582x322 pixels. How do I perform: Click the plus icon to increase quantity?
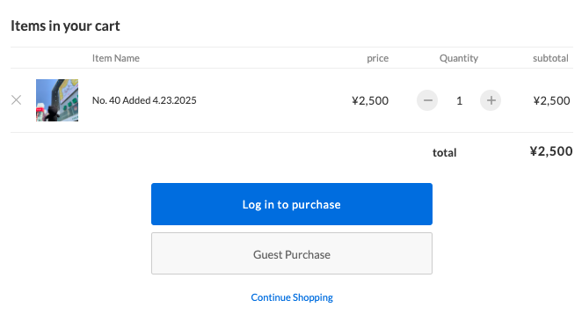pyautogui.click(x=491, y=100)
